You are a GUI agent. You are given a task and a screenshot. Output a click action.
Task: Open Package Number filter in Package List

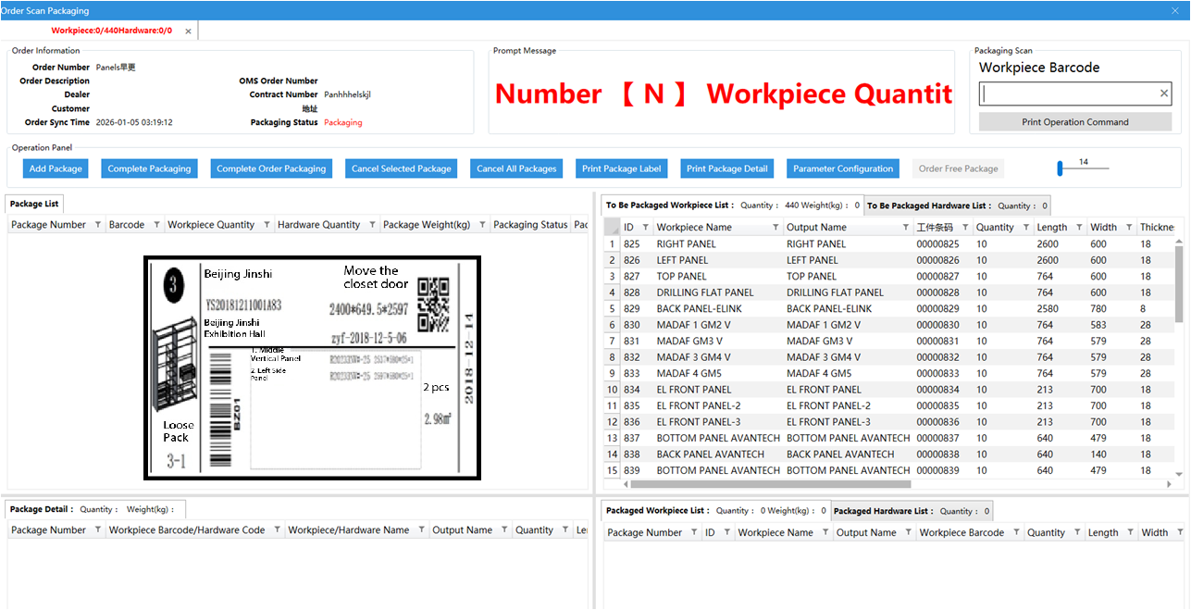98,225
